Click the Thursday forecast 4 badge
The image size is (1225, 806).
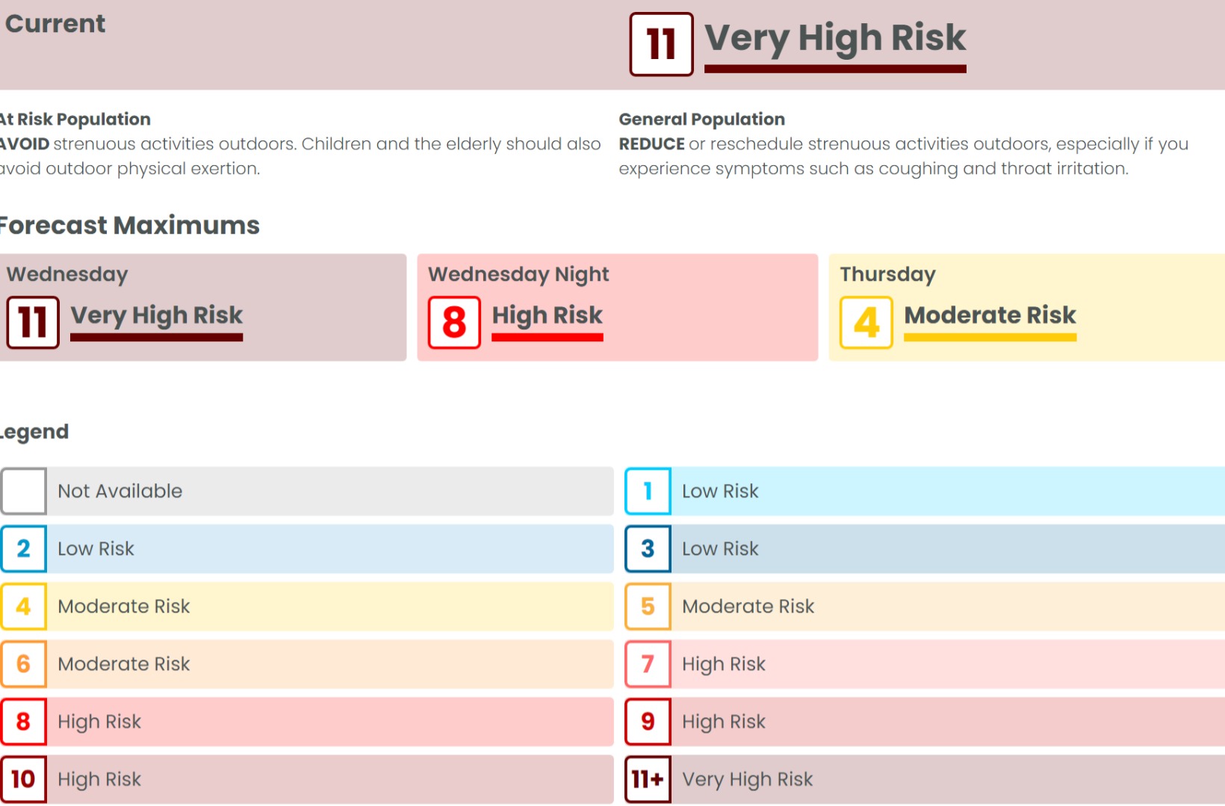point(866,323)
